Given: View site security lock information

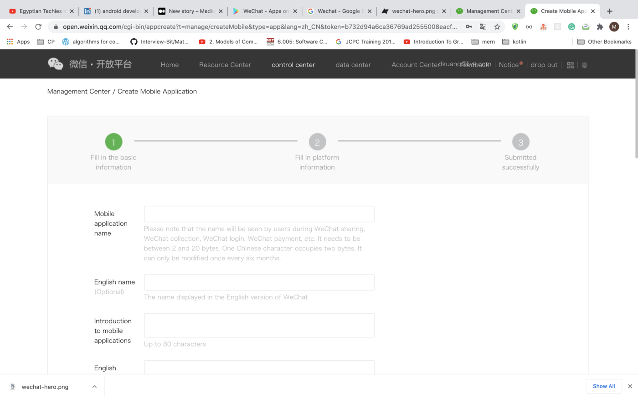Looking at the screenshot, I should point(56,27).
